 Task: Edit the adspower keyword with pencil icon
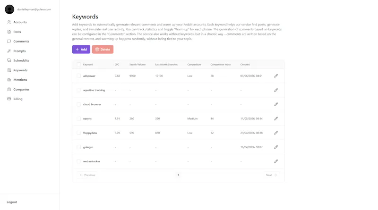(276, 76)
